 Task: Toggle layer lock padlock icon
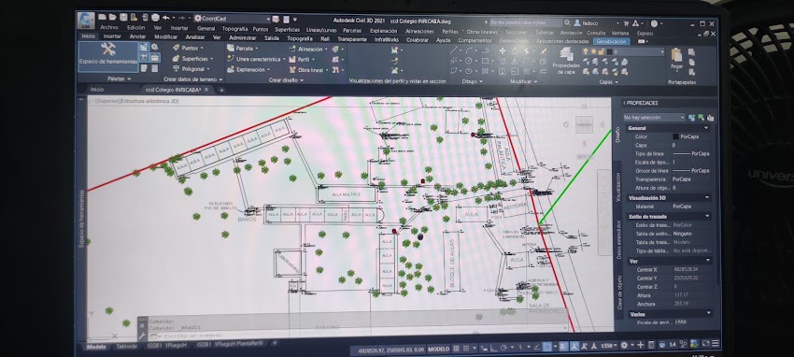point(601,51)
